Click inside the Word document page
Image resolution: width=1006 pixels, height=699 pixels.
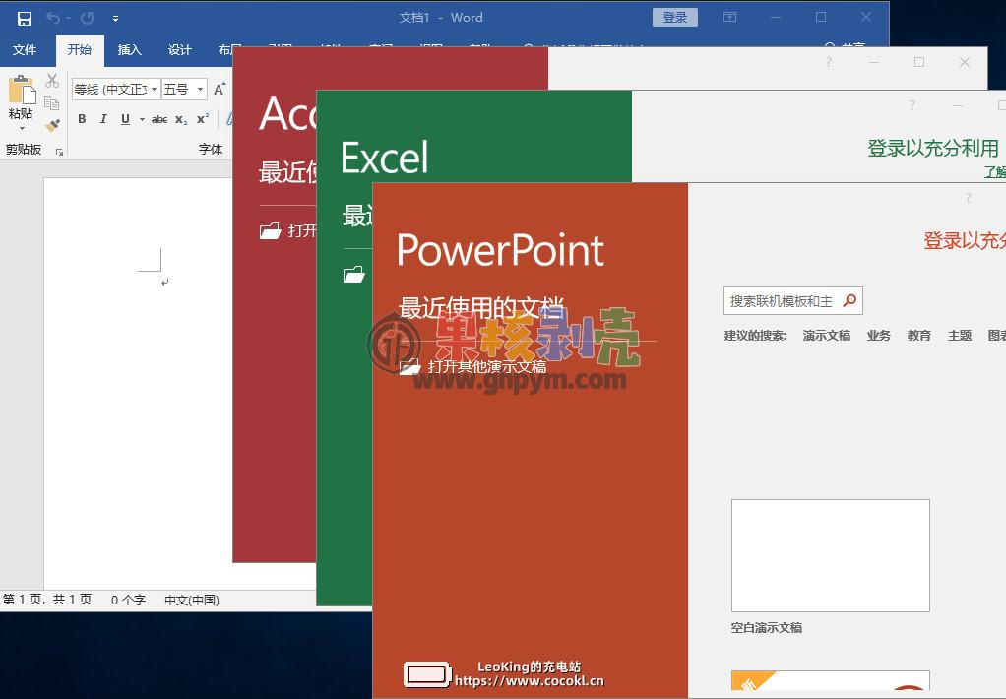click(x=138, y=385)
